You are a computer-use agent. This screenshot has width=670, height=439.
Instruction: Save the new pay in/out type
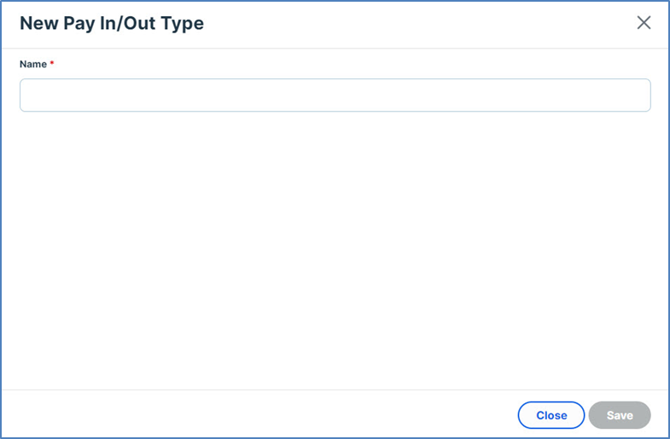click(x=620, y=415)
